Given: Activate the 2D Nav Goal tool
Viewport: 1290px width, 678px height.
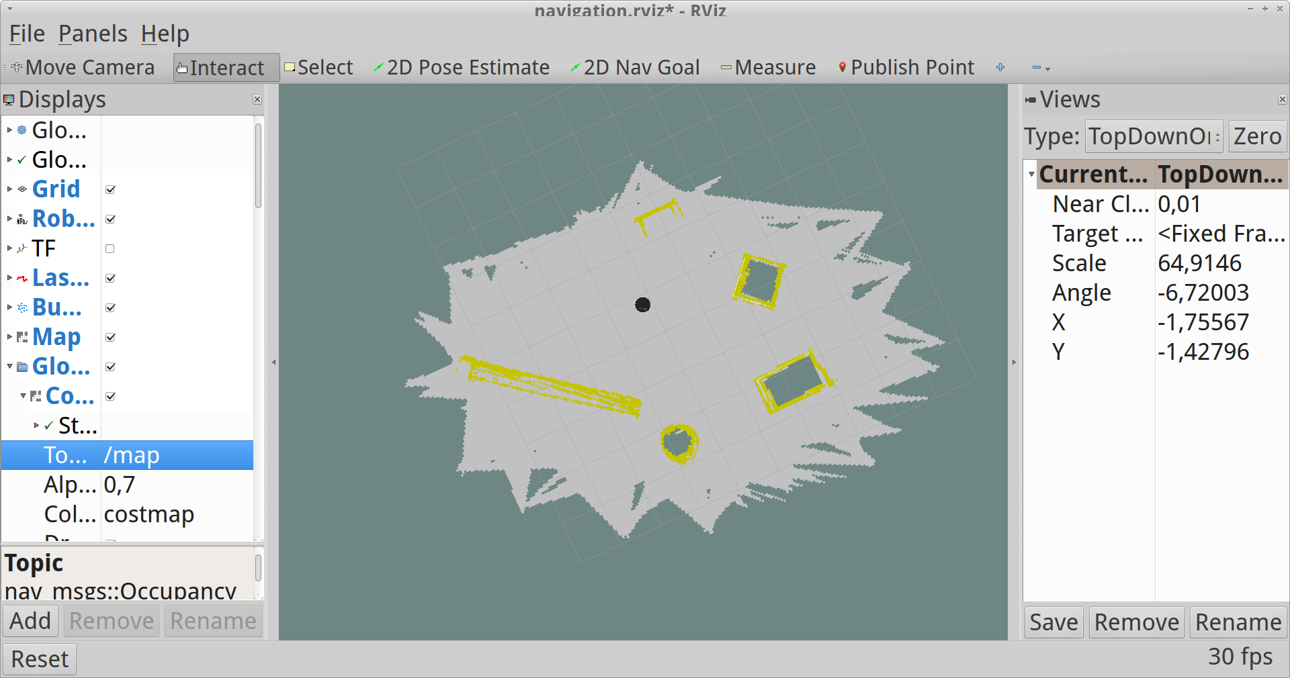Looking at the screenshot, I should pos(635,68).
